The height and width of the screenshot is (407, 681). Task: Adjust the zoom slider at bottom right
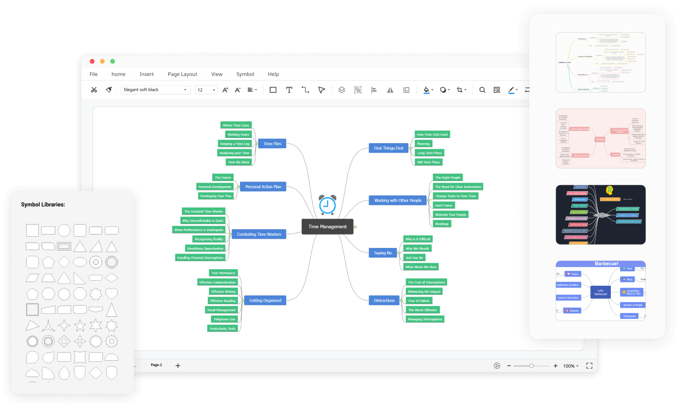click(532, 365)
